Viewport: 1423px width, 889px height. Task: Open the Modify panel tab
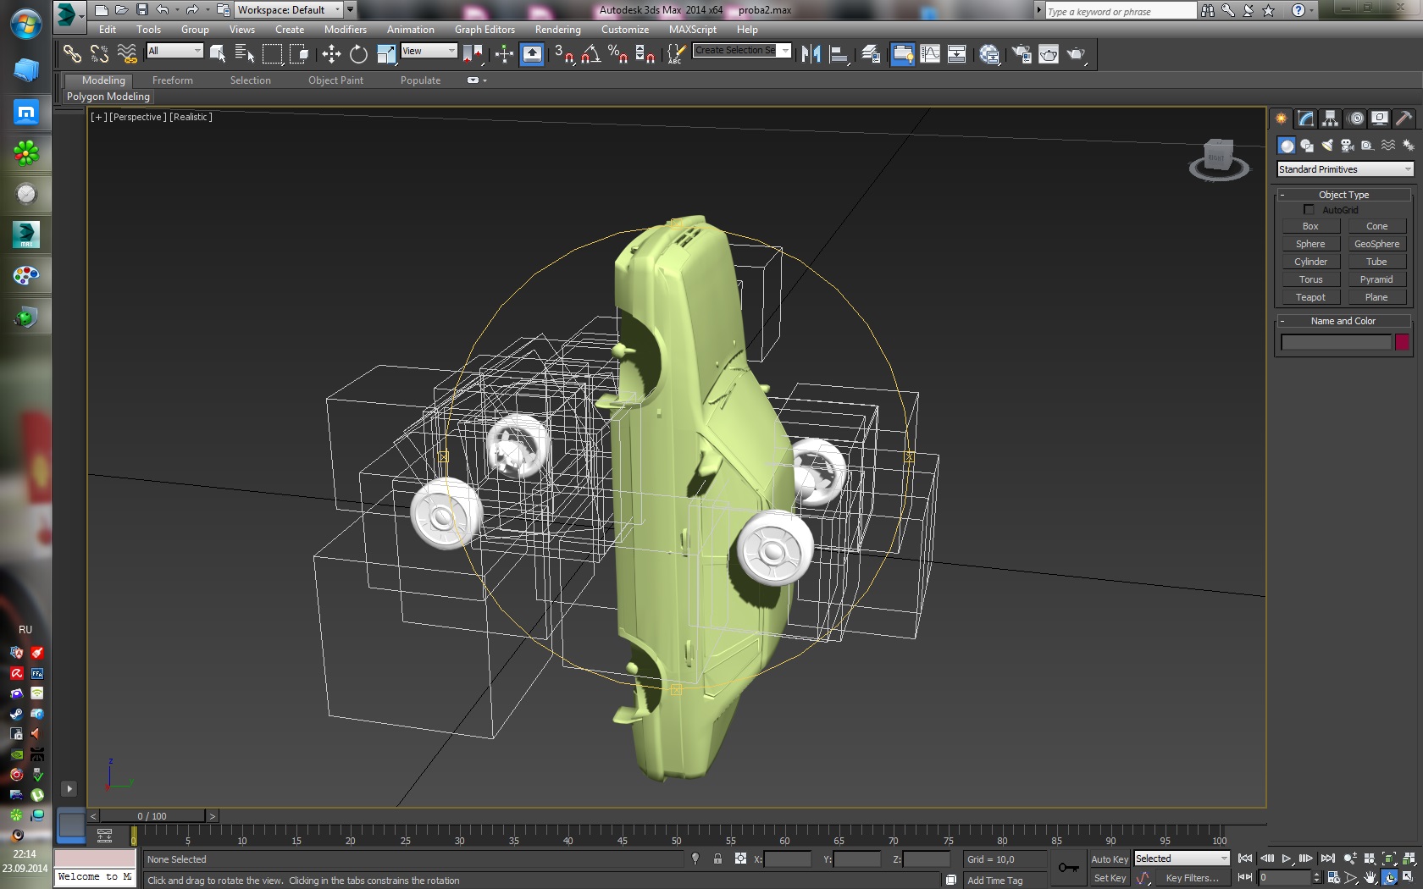(1305, 119)
